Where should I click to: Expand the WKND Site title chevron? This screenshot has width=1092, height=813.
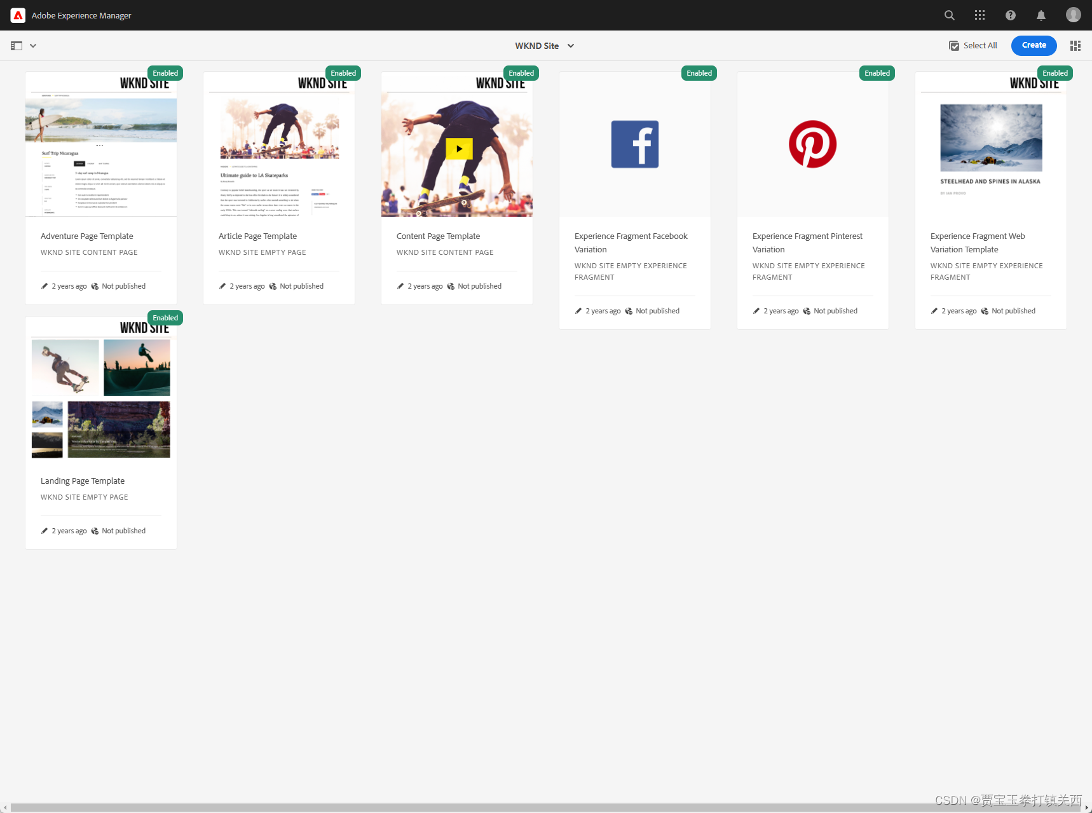pyautogui.click(x=571, y=46)
